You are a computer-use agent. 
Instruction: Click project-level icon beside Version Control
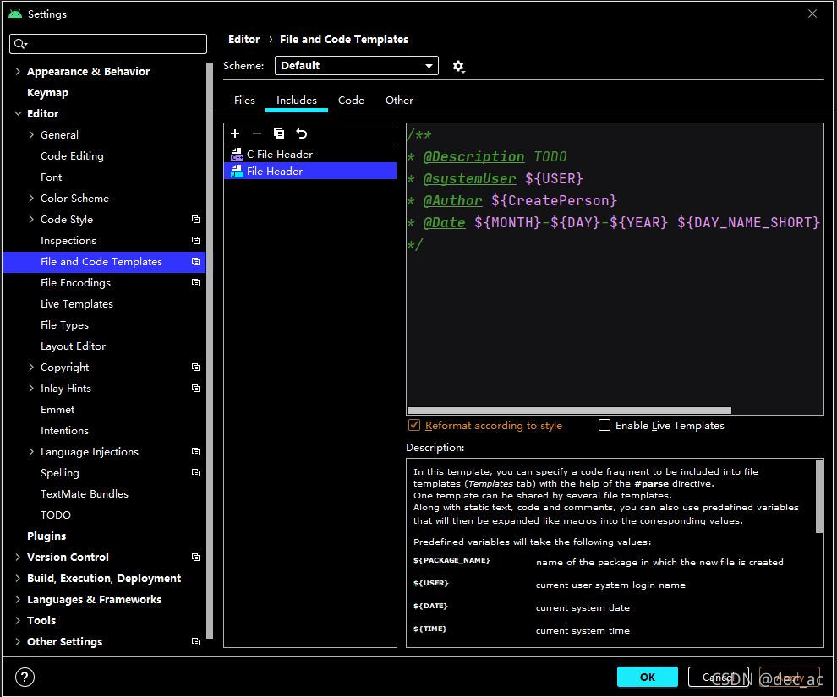[x=195, y=558]
